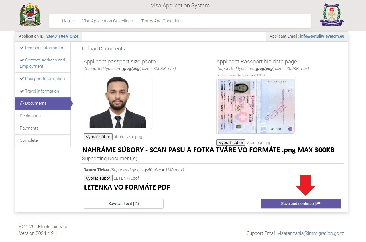Click the Tanzania coat of arms logo
Image resolution: width=366 pixels, height=242 pixels.
tap(30, 15)
